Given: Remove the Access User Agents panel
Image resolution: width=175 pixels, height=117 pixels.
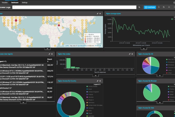Looking at the screenshot, I should point(52,54).
